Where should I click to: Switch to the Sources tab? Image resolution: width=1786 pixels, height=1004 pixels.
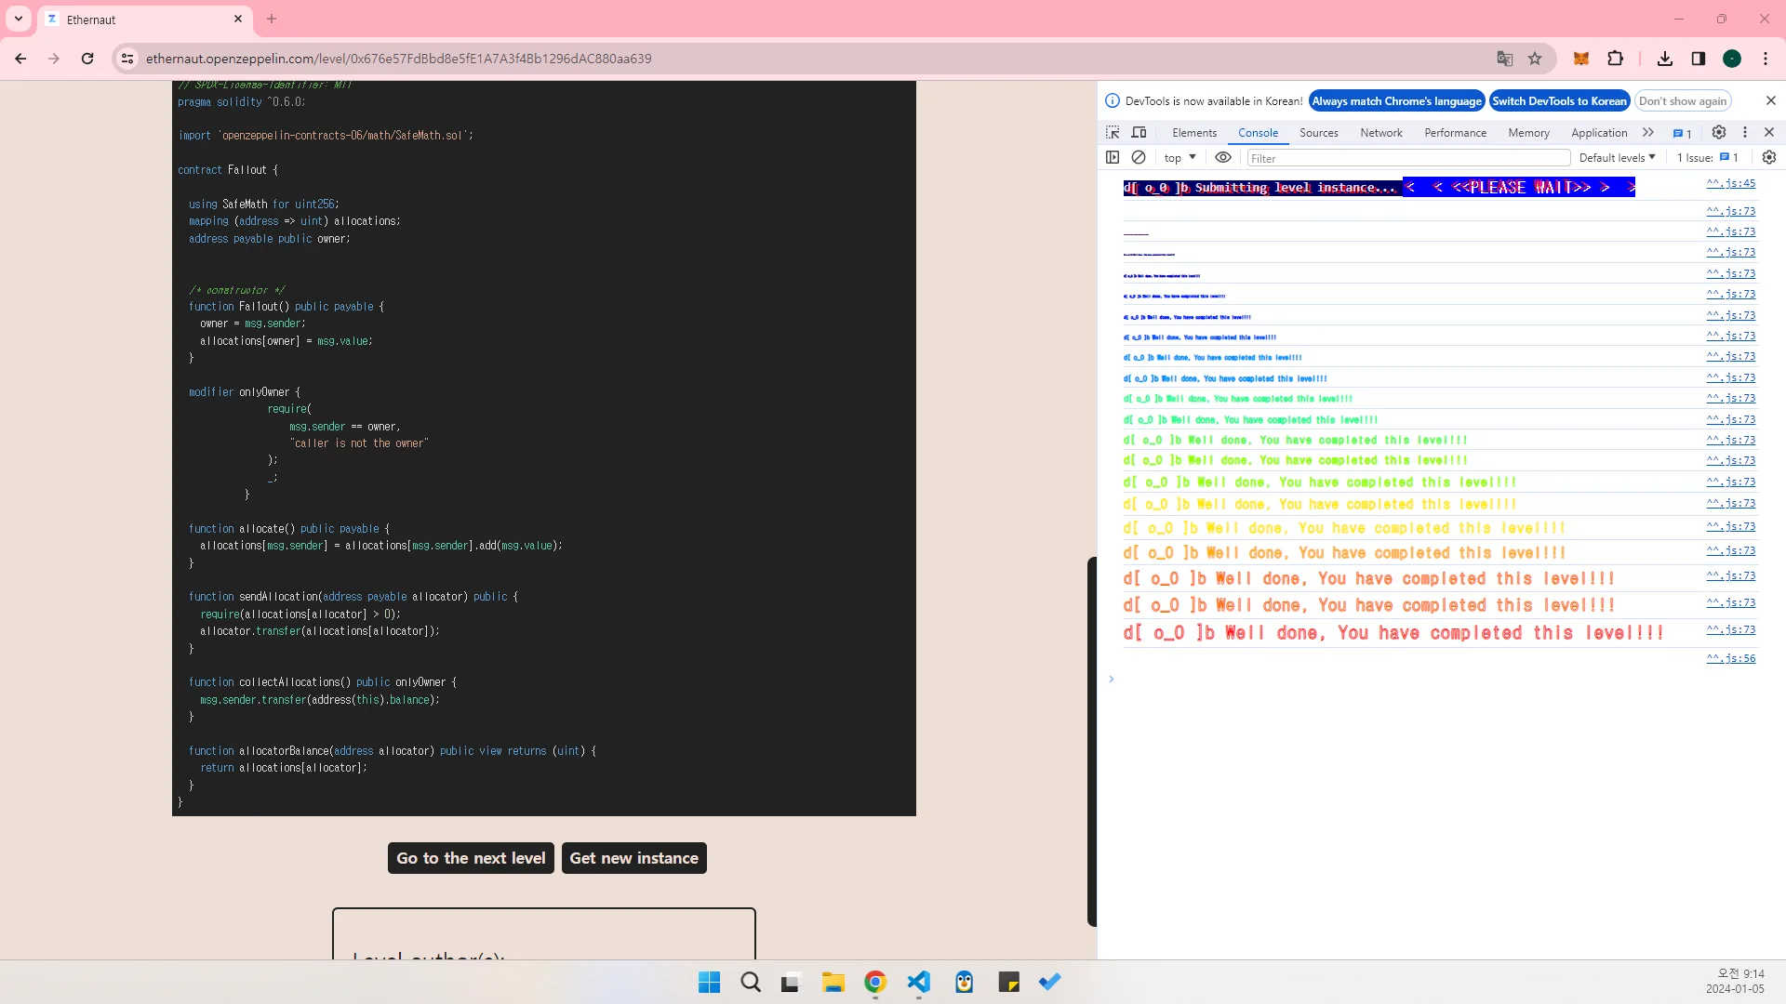[1318, 132]
